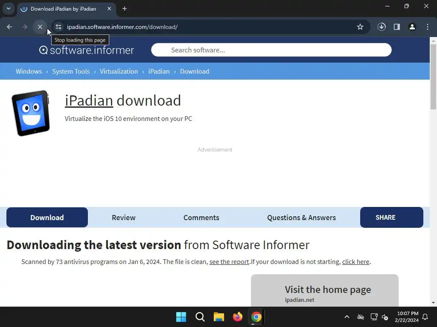Launch Firefox from the taskbar
The width and height of the screenshot is (437, 327).
237,317
